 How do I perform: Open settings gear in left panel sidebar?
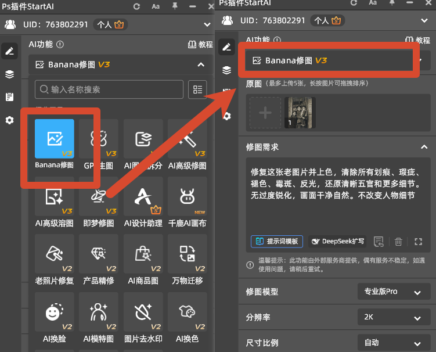10,120
